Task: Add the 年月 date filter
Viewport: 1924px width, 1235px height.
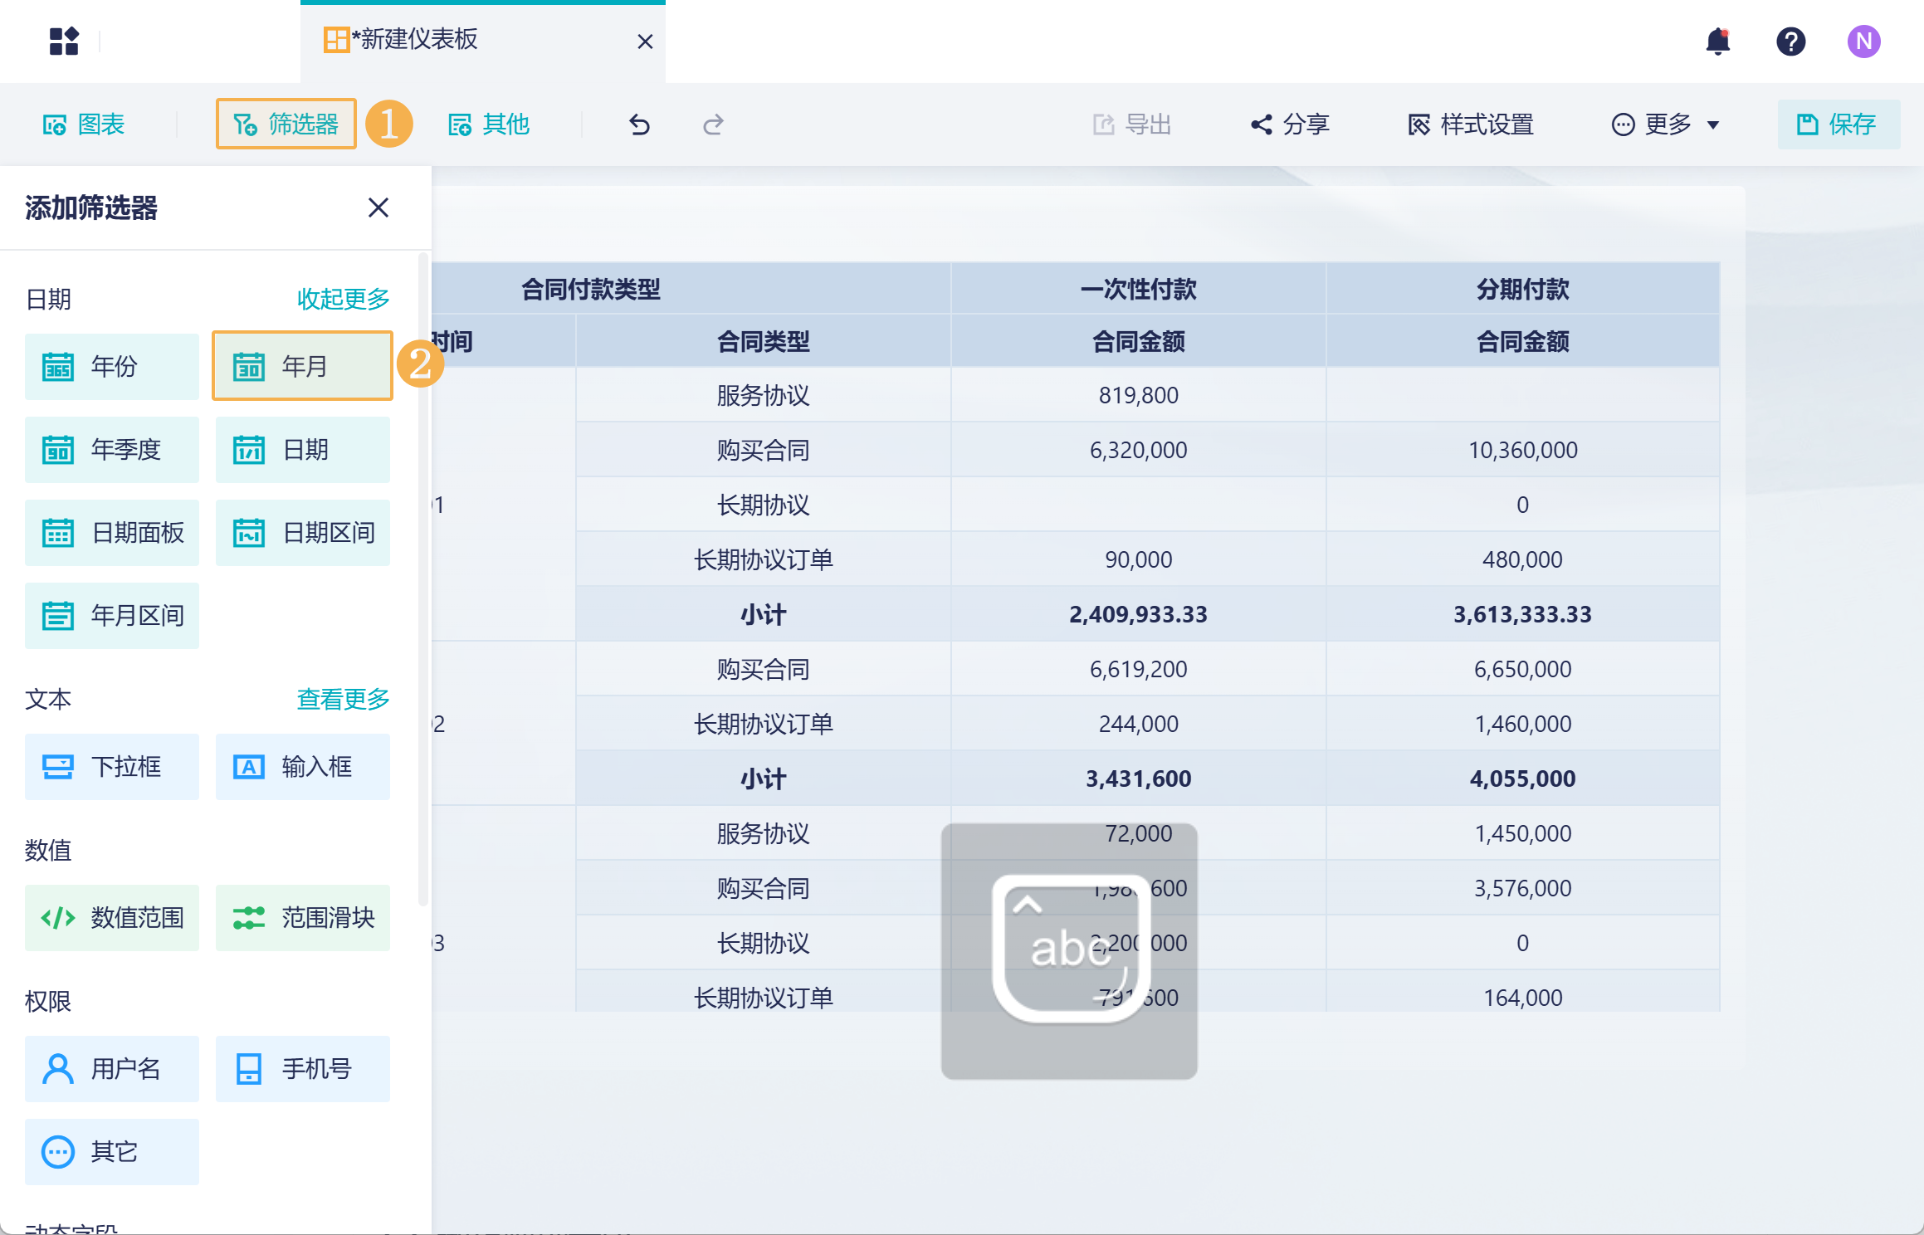Action: (x=302, y=366)
